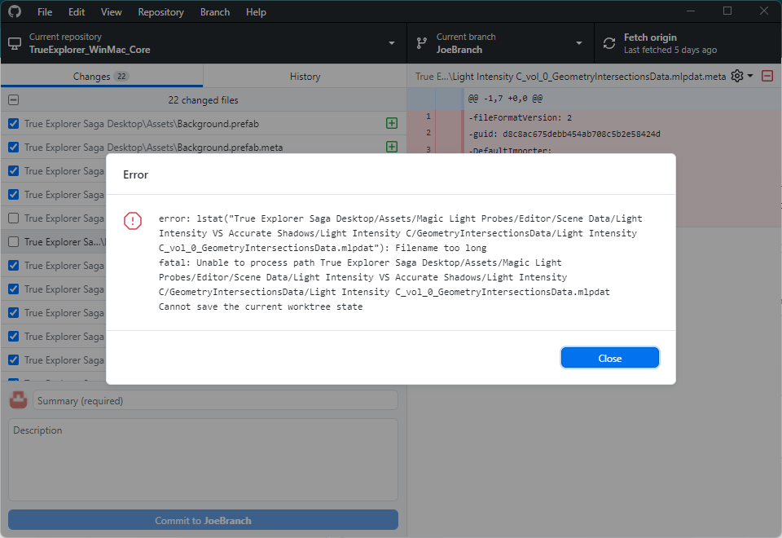Open the Repository menu
782x538 pixels.
point(160,11)
